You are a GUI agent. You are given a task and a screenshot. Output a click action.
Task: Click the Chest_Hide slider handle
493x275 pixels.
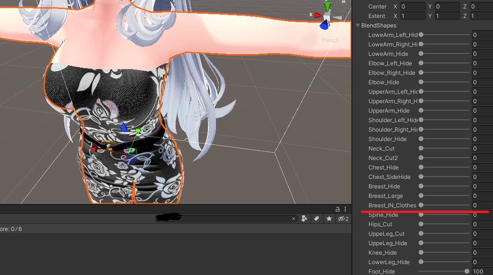tap(421, 167)
